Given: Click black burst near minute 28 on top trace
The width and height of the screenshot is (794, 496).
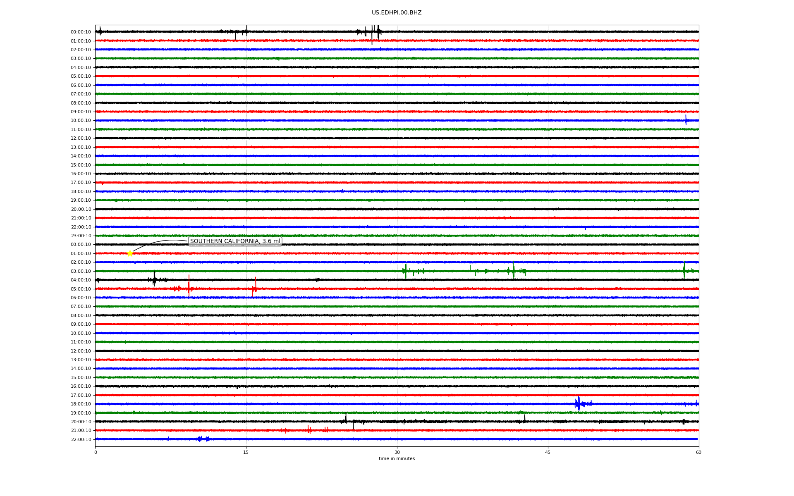Looking at the screenshot, I should point(378,32).
